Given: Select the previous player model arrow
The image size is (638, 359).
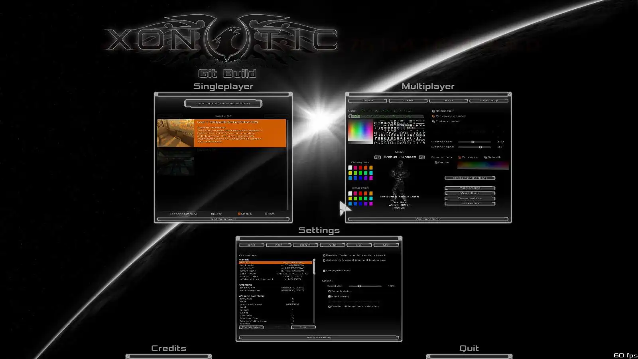Looking at the screenshot, I should (378, 157).
